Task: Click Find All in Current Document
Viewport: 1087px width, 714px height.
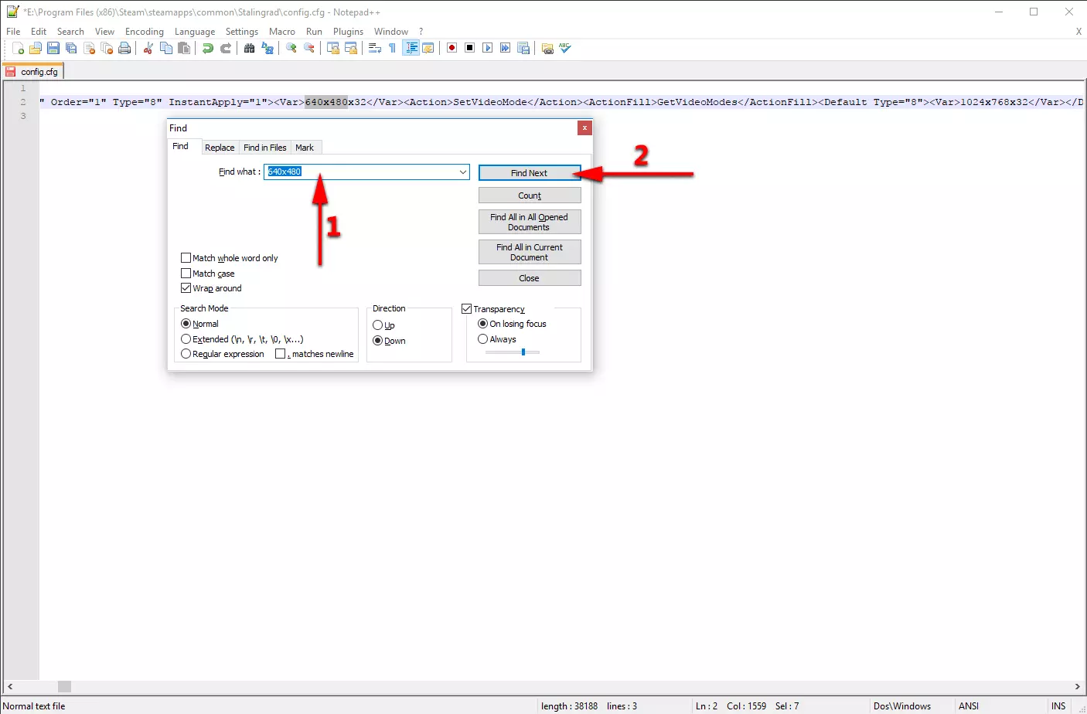Action: pos(530,252)
